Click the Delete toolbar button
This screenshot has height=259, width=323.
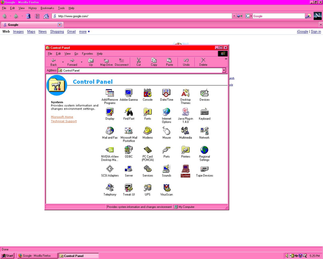tap(203, 62)
